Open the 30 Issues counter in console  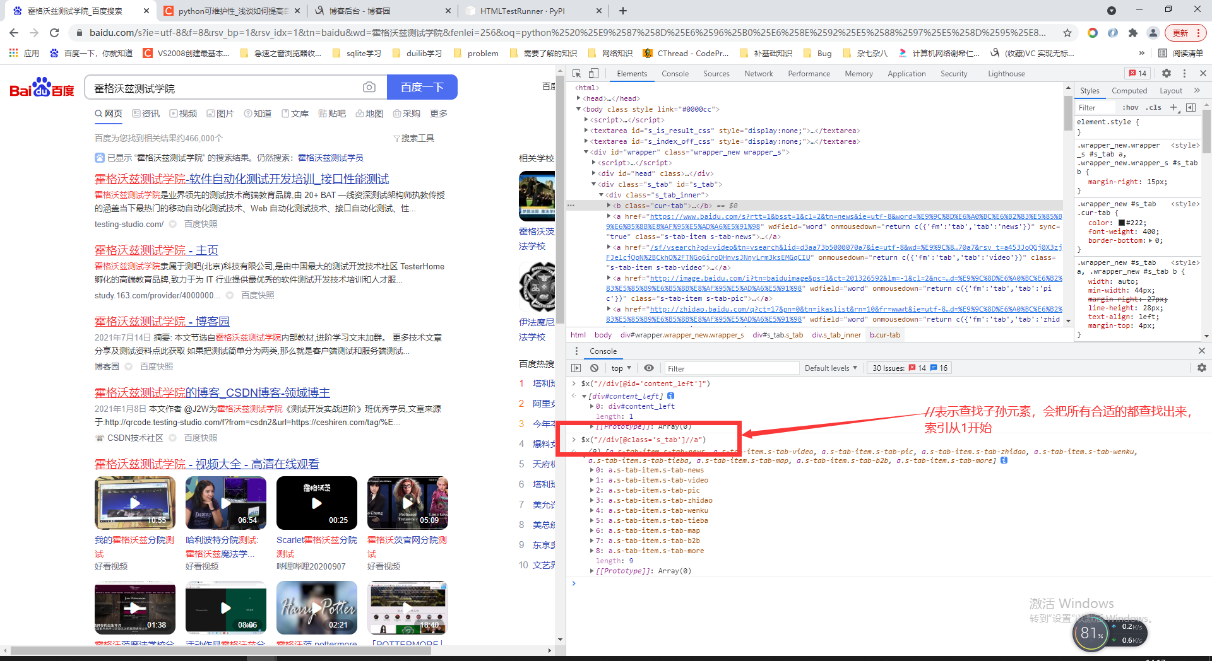point(909,368)
